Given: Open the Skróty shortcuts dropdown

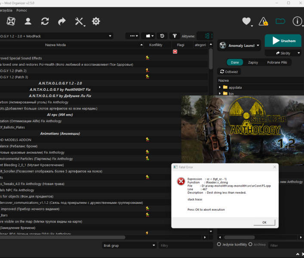Looking at the screenshot, I should pyautogui.click(x=283, y=53).
